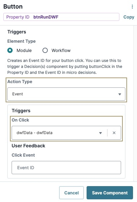The height and width of the screenshot is (202, 137).
Task: Focus the Property ID btnRunDWF field
Action: (x=61, y=17)
